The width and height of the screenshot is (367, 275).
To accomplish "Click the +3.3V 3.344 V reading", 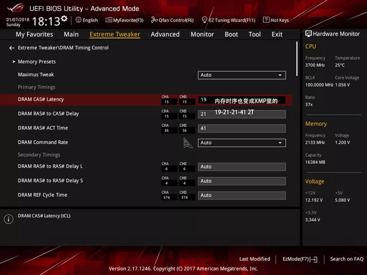I will coord(313,220).
